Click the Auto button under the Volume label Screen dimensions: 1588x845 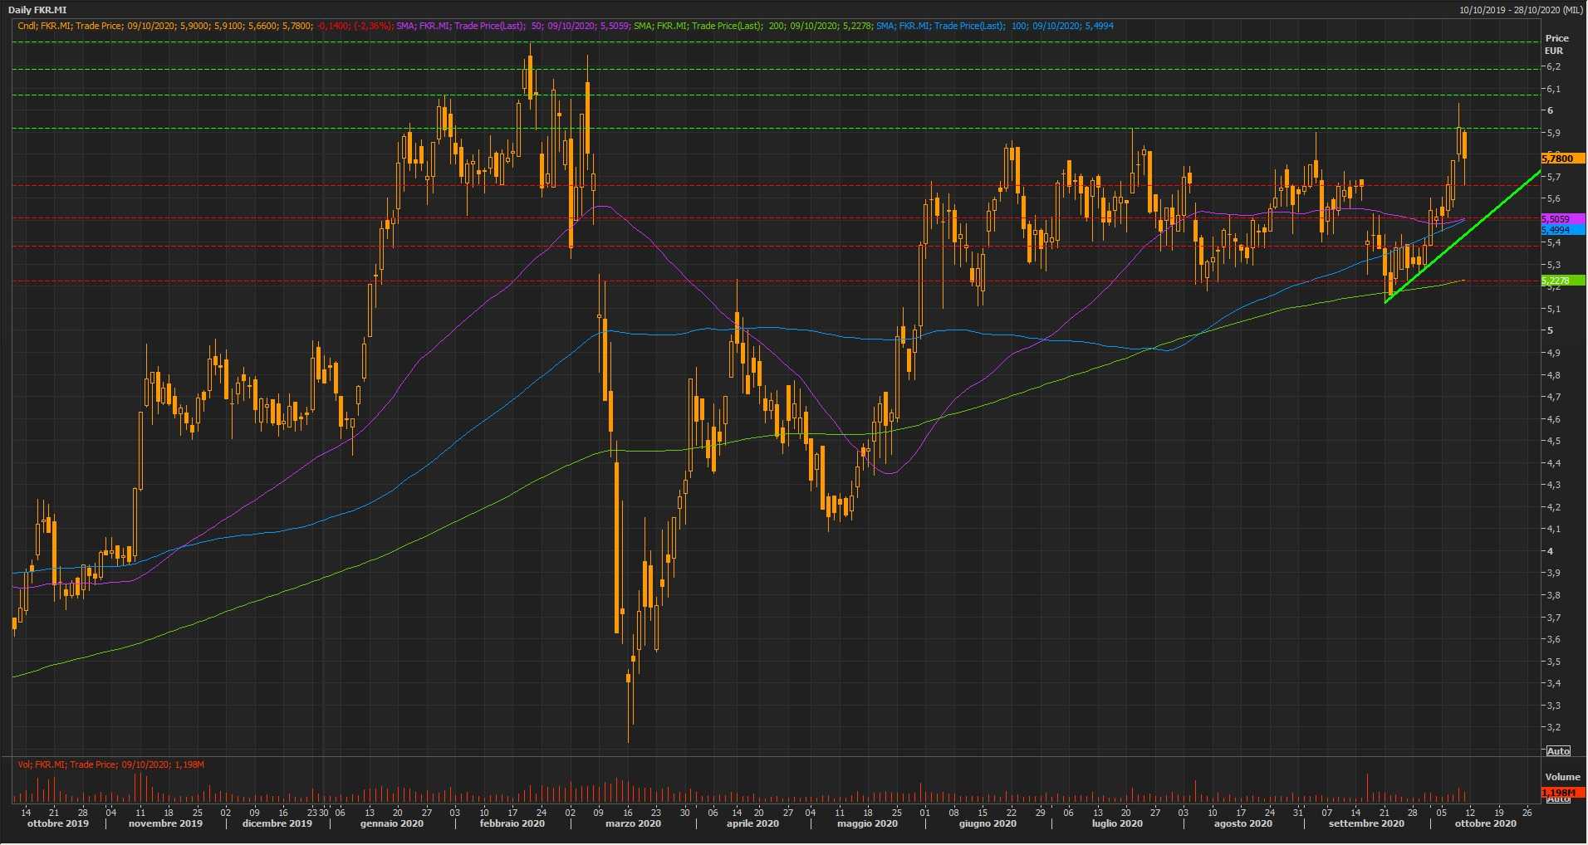[x=1557, y=799]
